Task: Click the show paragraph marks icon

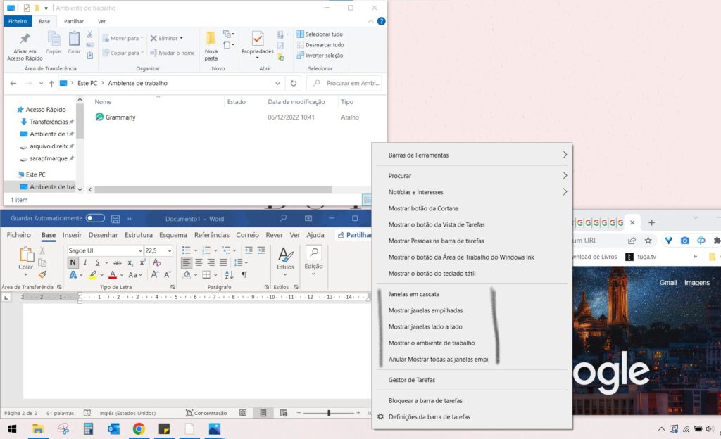Action: pos(244,274)
